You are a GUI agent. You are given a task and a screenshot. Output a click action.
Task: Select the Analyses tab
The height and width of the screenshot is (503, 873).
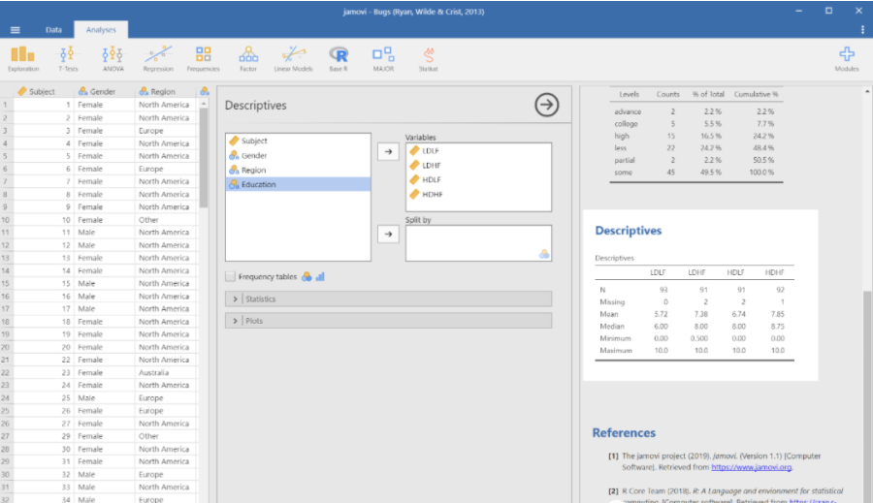[x=100, y=30]
